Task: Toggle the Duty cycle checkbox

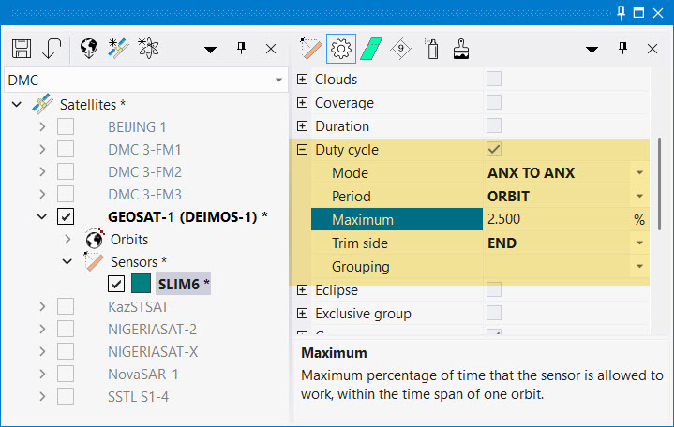Action: [x=493, y=150]
